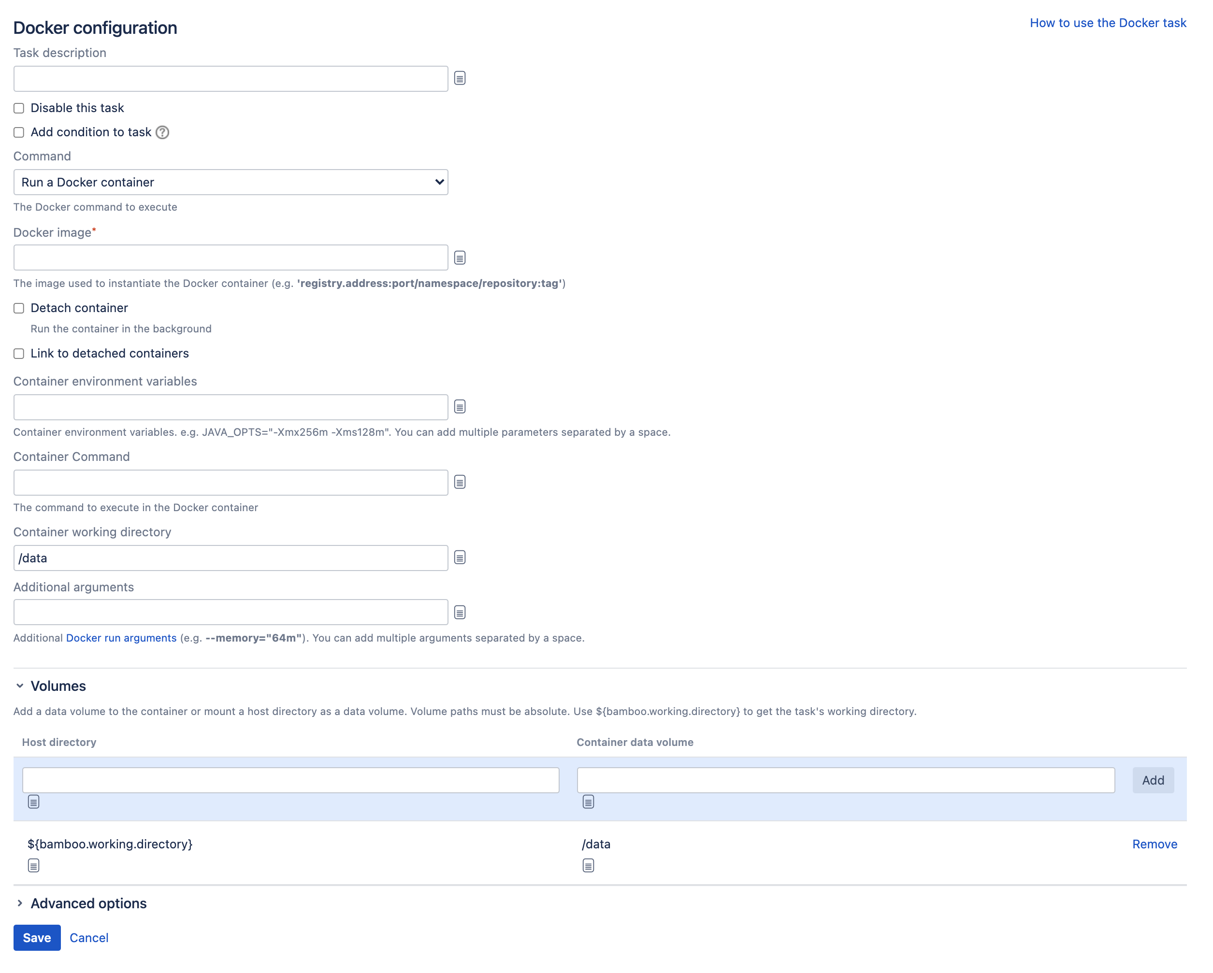Save the Docker configuration
The width and height of the screenshot is (1213, 973).
pos(37,938)
